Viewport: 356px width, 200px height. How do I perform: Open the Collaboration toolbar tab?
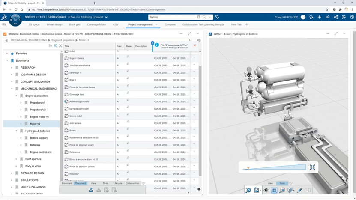point(132,183)
